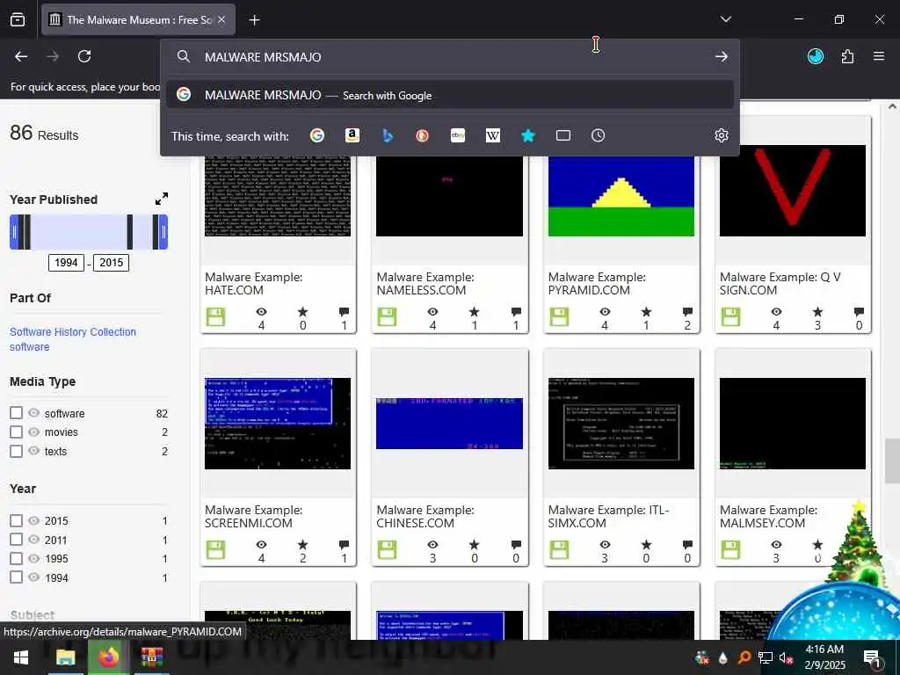
Task: Open the Firefox hamburger menu
Action: [879, 56]
